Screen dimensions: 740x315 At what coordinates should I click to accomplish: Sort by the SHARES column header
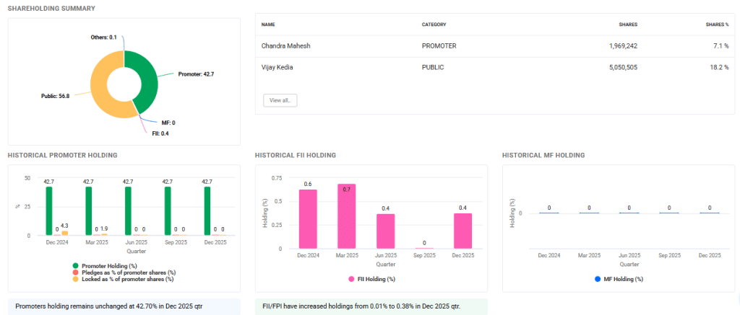click(x=627, y=25)
